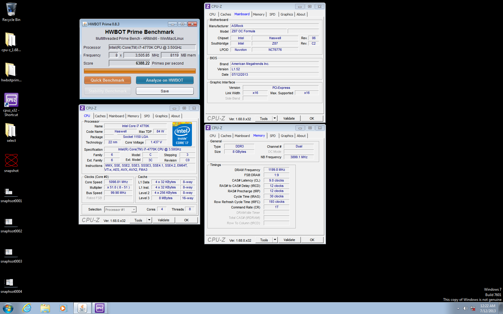Click the BIOS Version value L1.52
503x314 pixels.
(275, 69)
